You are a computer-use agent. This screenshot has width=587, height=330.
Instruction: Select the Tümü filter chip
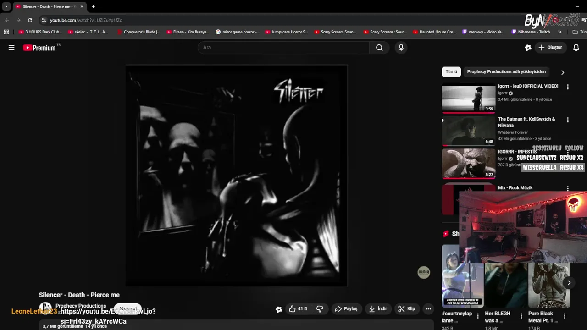pos(451,72)
